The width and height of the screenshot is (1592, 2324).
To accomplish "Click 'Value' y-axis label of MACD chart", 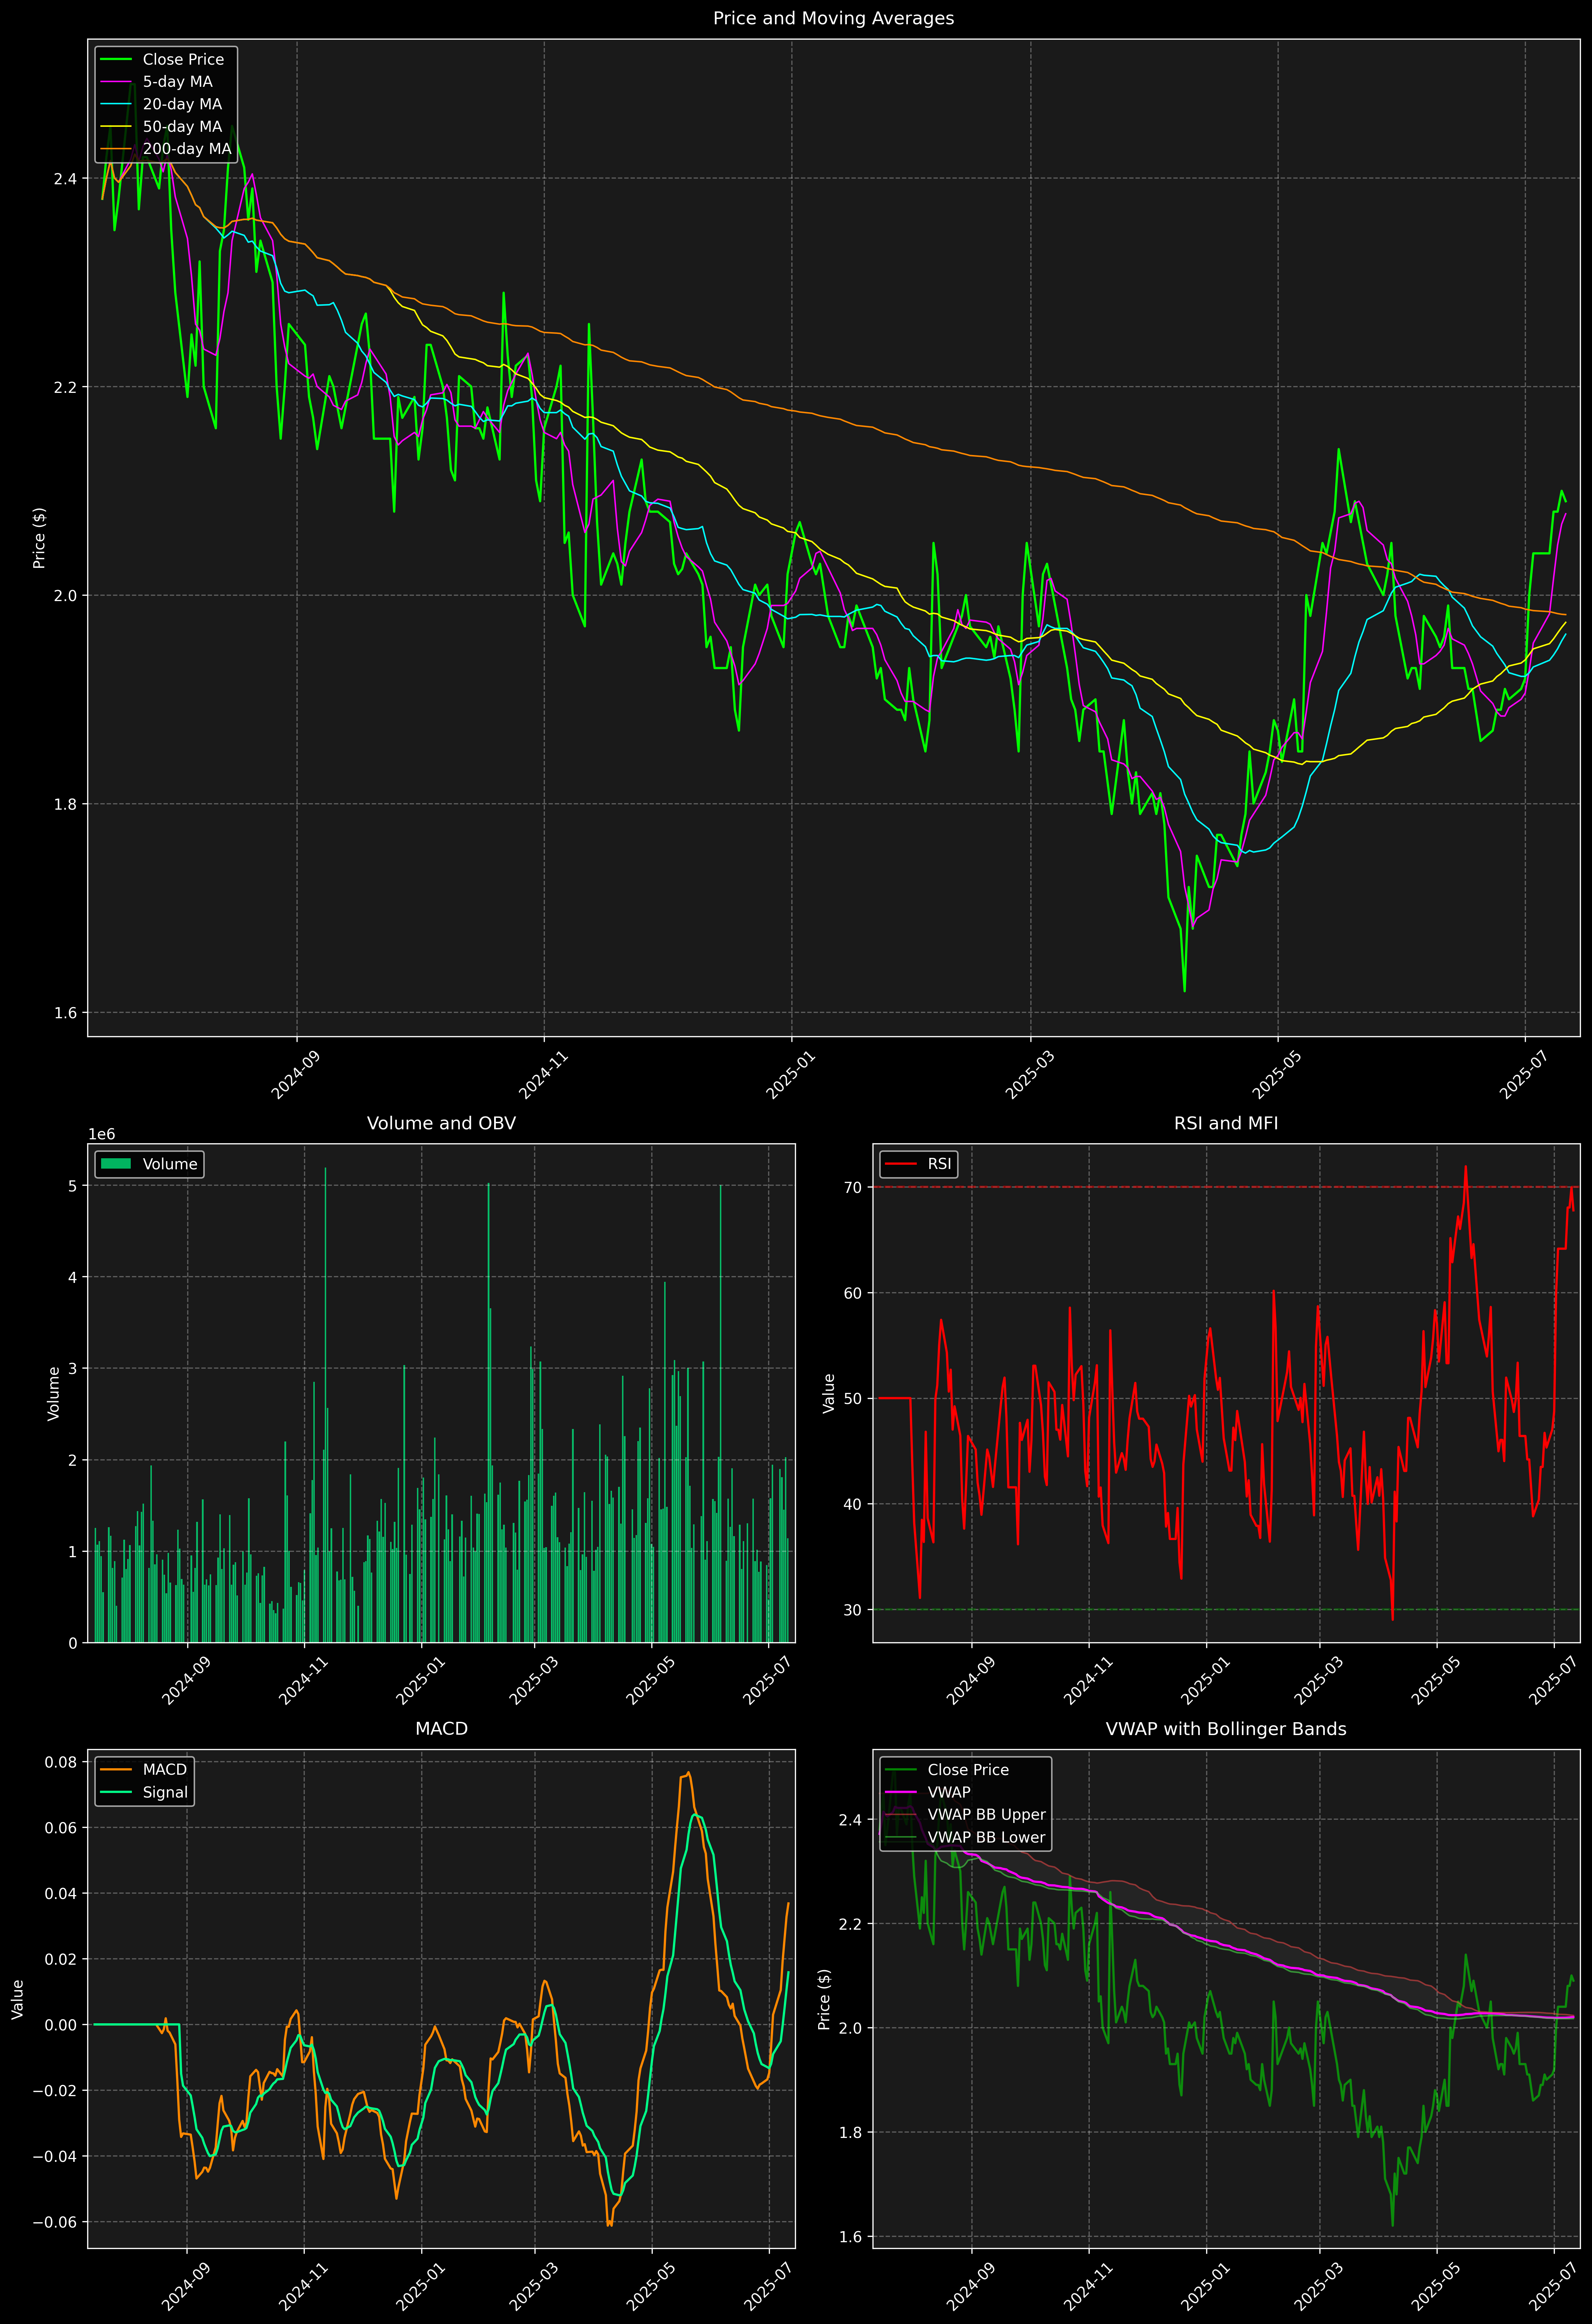I will [x=18, y=1999].
